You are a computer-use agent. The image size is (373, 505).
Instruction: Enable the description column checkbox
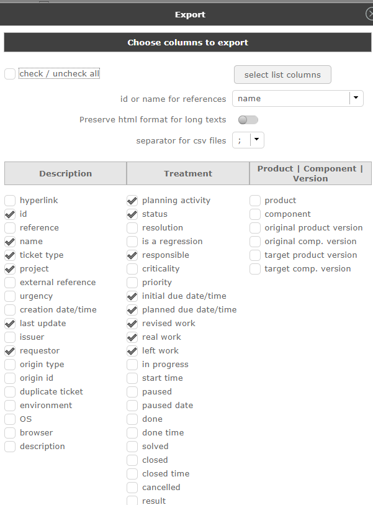(10, 447)
